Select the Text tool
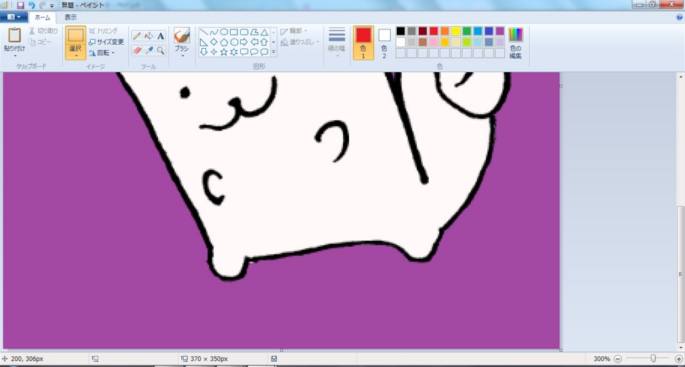685x367 pixels. click(161, 36)
